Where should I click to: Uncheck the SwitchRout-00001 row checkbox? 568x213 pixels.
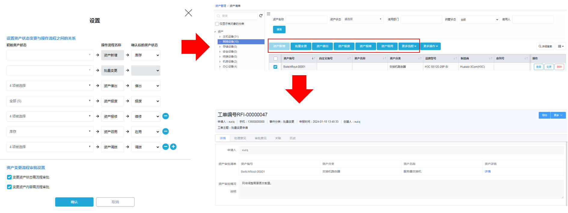(x=275, y=67)
